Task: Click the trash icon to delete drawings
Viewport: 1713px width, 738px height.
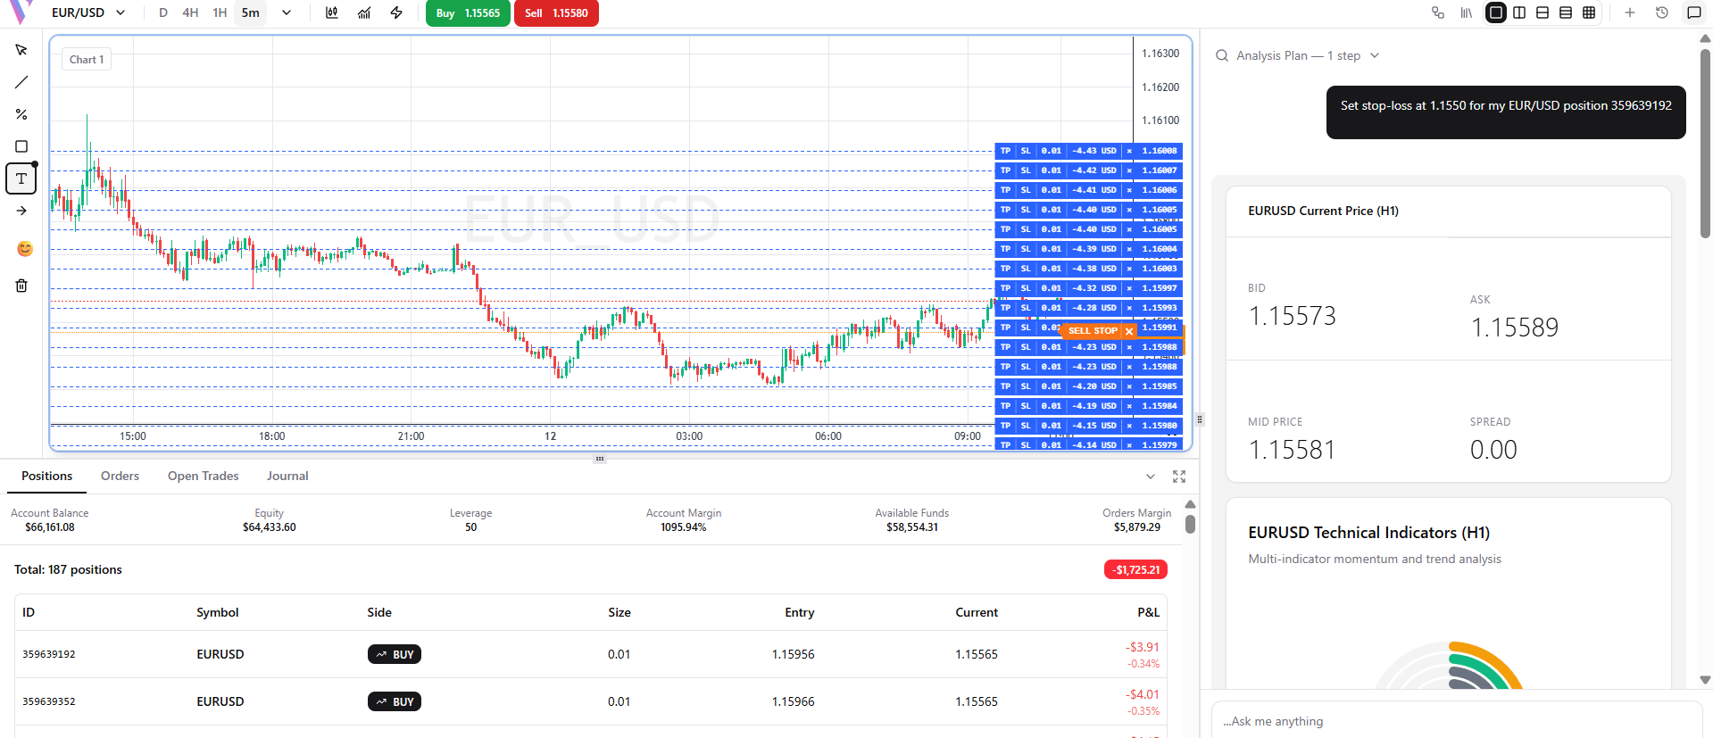Action: pos(21,286)
